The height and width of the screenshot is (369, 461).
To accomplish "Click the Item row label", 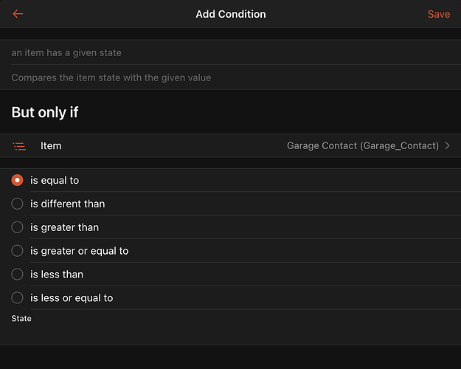I will tap(51, 146).
